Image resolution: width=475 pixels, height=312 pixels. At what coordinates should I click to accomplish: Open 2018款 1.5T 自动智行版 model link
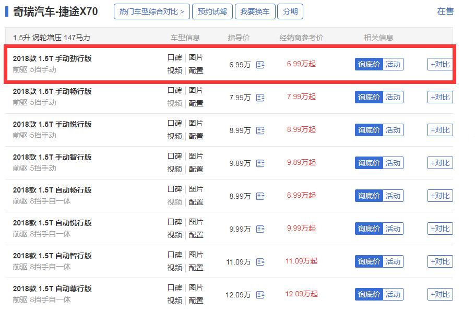click(x=52, y=256)
